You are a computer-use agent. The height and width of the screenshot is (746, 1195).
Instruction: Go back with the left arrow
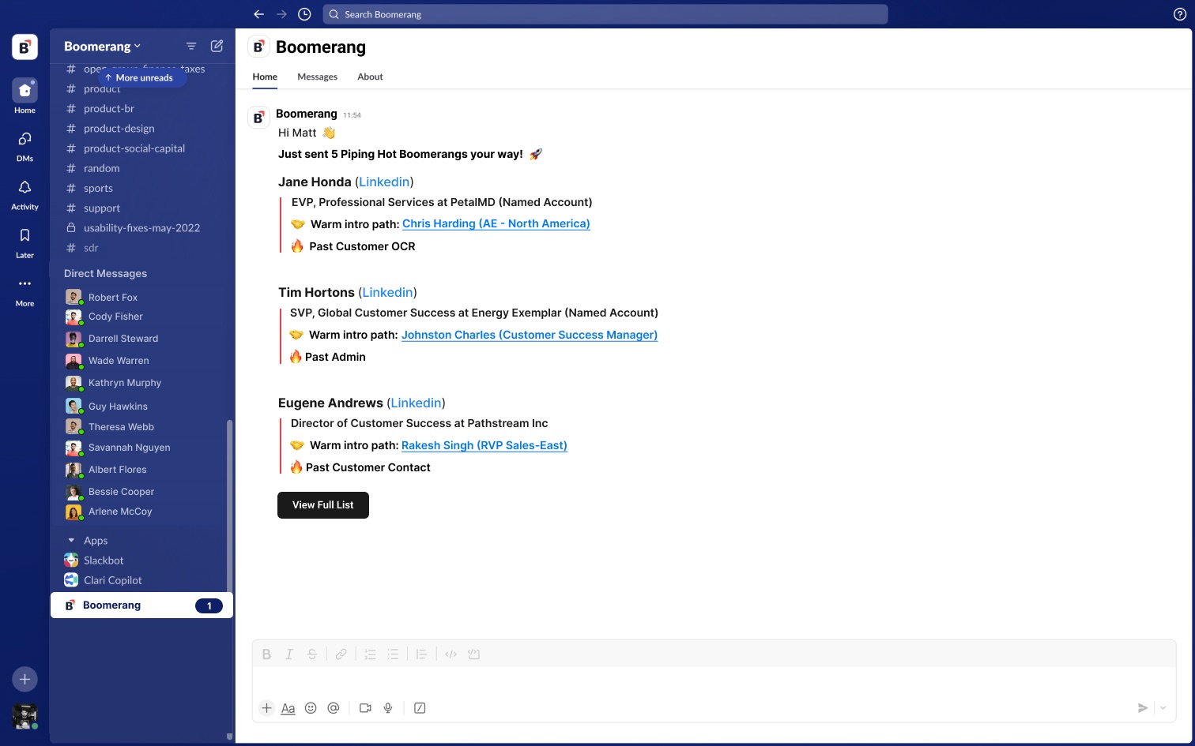[x=258, y=14]
